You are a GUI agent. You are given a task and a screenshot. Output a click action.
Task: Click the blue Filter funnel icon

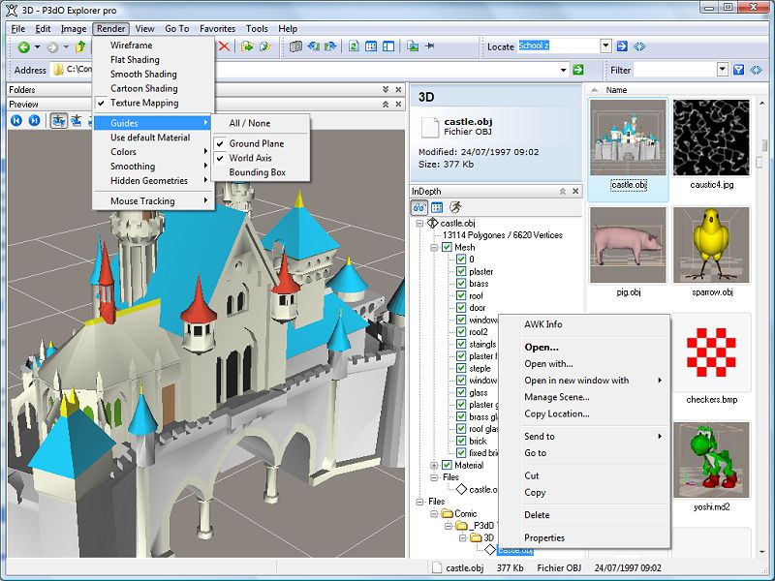tap(738, 70)
